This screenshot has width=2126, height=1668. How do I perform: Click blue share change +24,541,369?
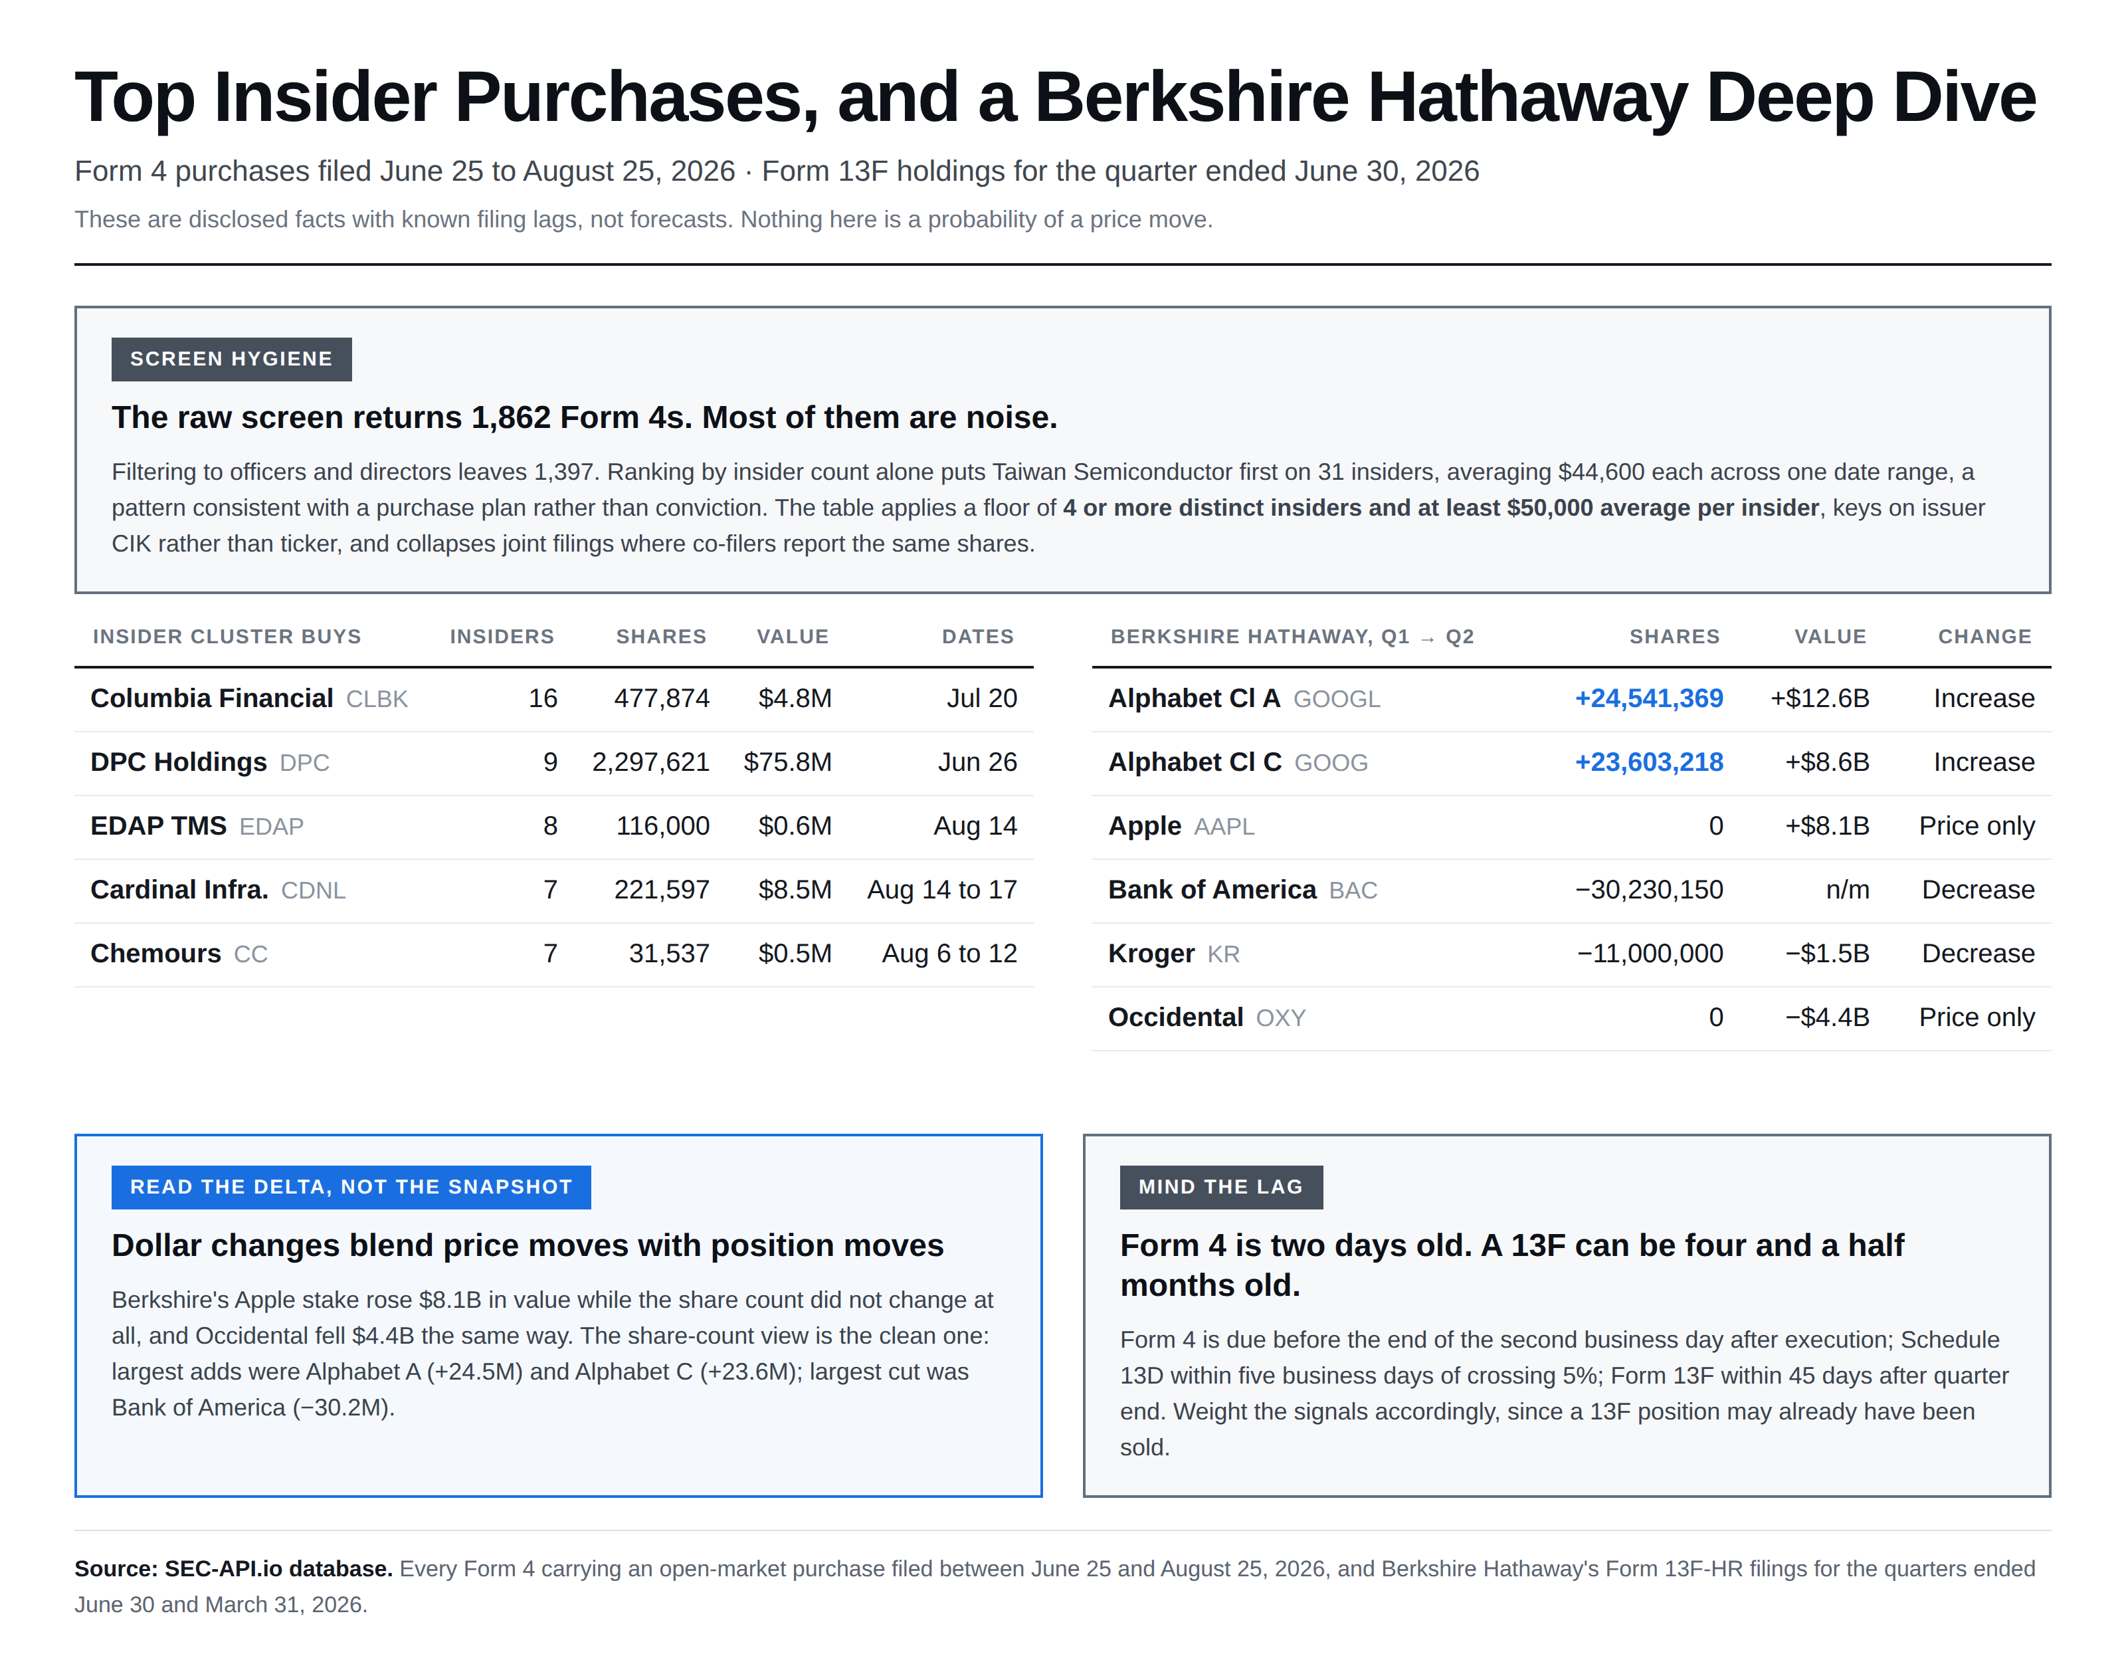click(x=1650, y=698)
